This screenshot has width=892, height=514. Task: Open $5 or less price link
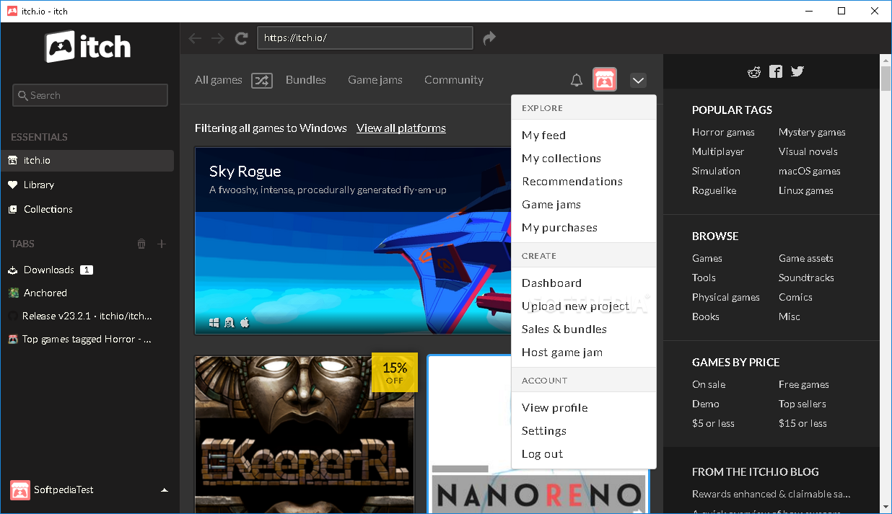[x=713, y=424]
